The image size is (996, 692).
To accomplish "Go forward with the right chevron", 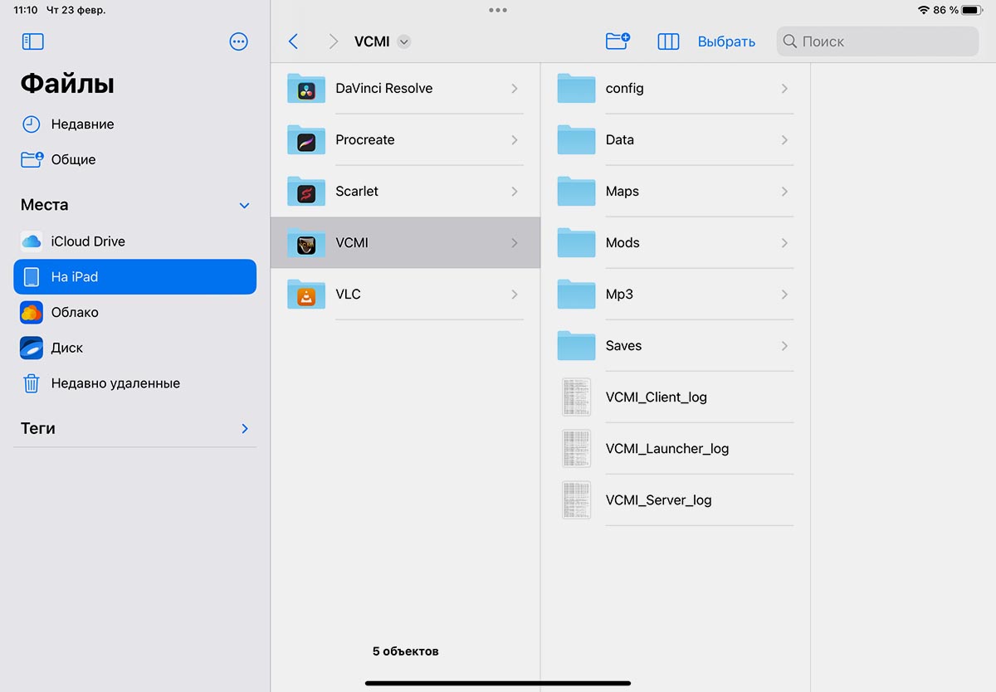I will [333, 41].
